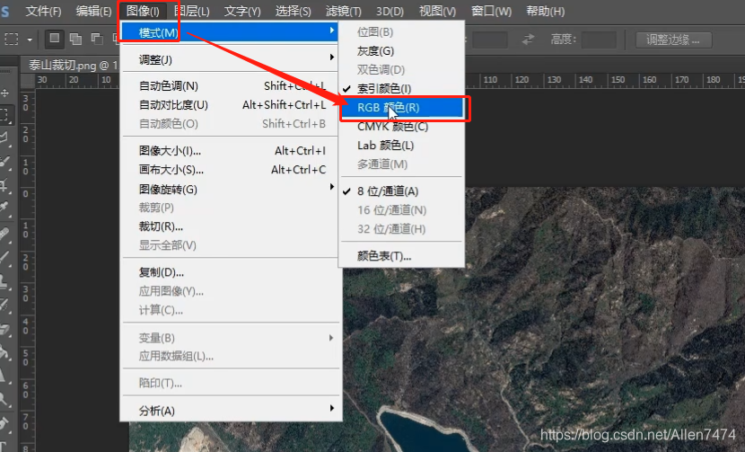Select the New Selection mode icon
Viewport: 745px width, 452px height.
tap(55, 39)
